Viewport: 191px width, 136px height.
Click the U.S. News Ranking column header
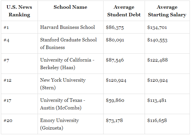point(19,11)
